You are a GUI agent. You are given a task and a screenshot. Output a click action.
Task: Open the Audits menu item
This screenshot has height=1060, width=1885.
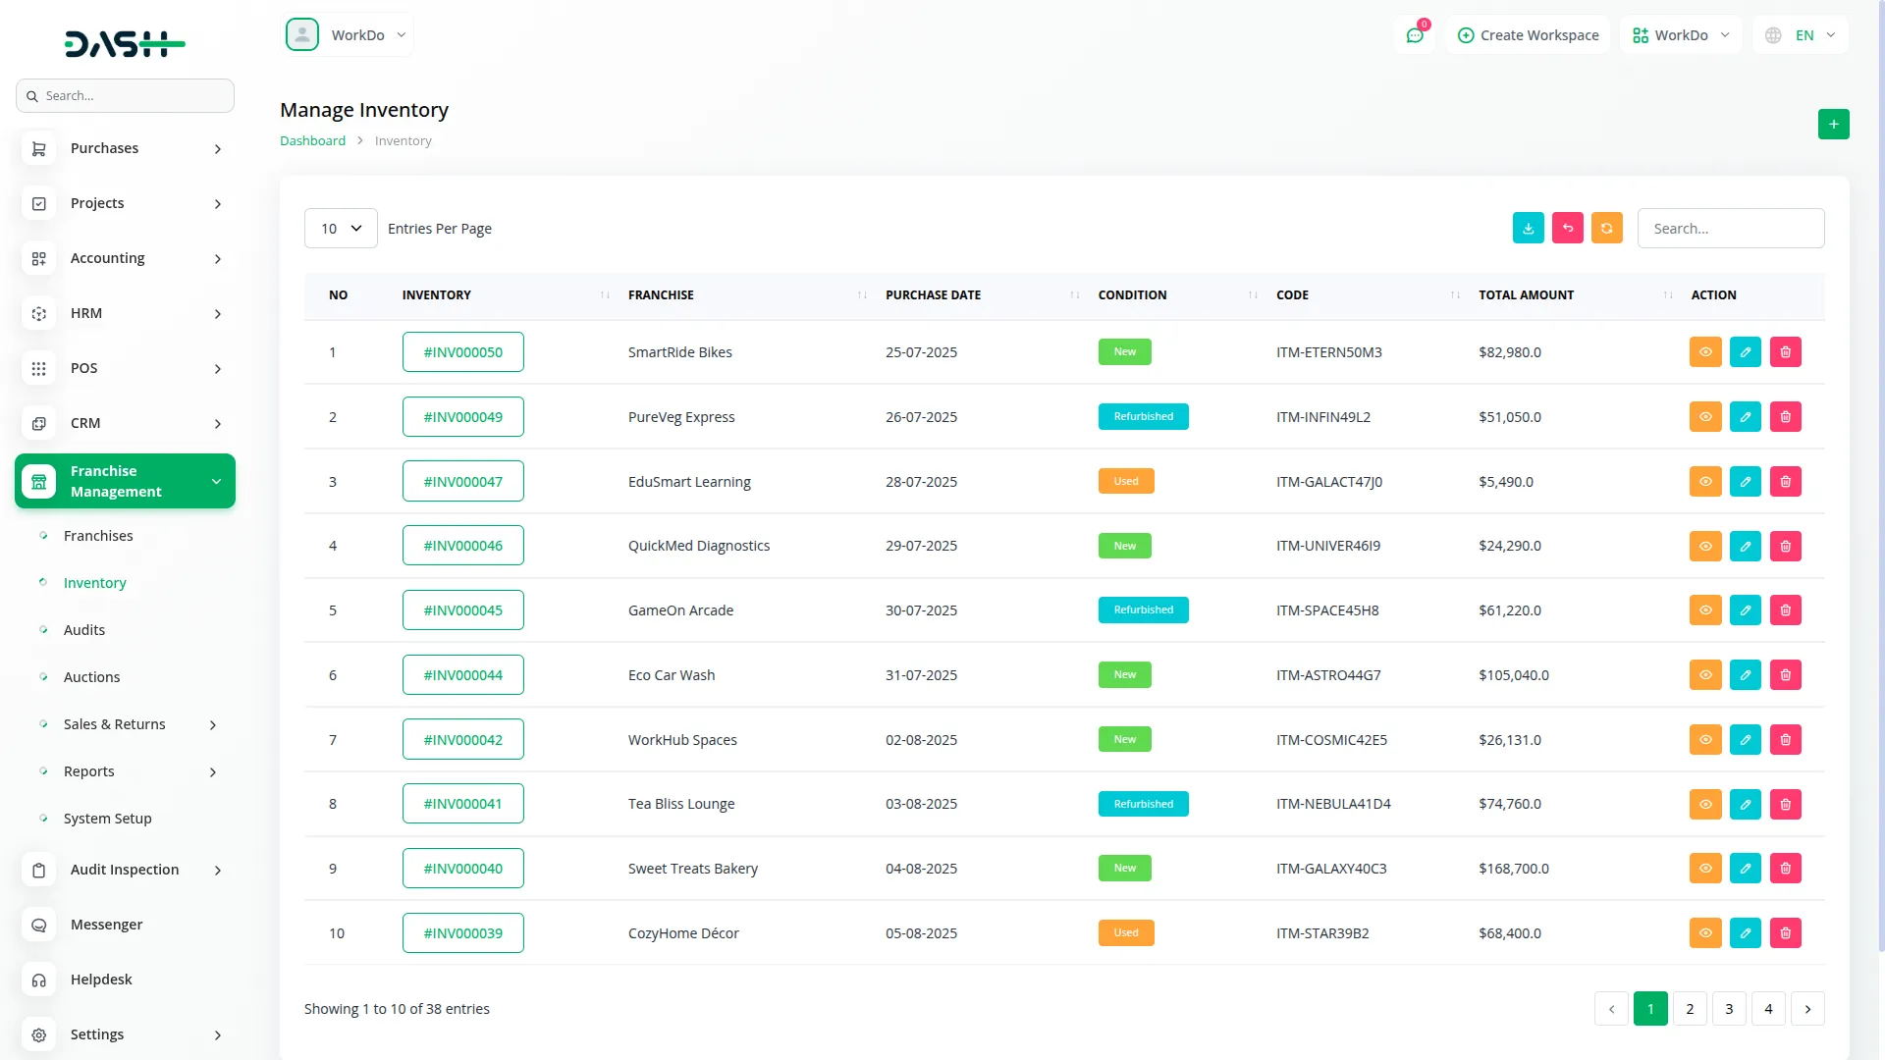(84, 630)
